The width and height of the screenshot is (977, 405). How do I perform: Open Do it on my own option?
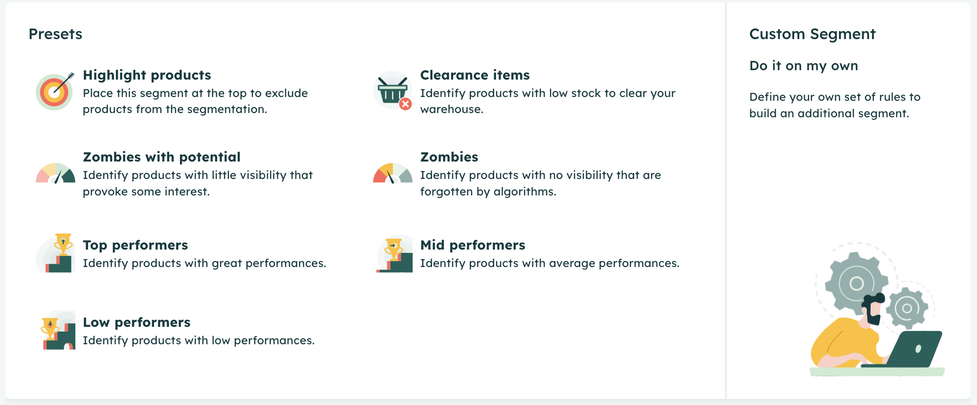click(804, 66)
